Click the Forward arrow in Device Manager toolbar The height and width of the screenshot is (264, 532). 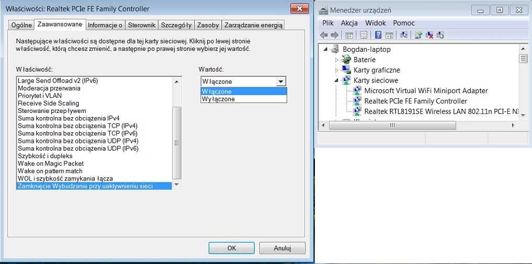[335, 35]
